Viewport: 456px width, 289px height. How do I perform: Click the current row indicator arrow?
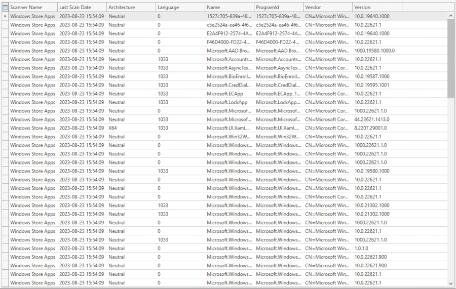click(x=5, y=16)
